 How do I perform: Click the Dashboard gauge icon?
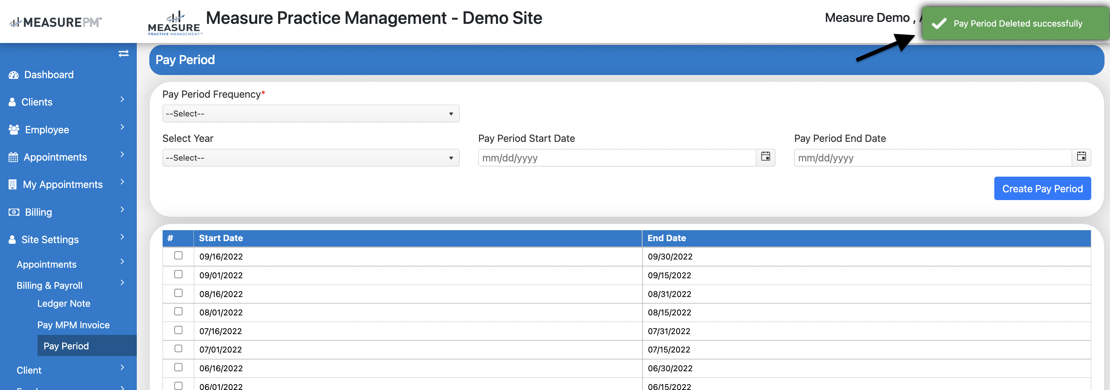[x=14, y=75]
